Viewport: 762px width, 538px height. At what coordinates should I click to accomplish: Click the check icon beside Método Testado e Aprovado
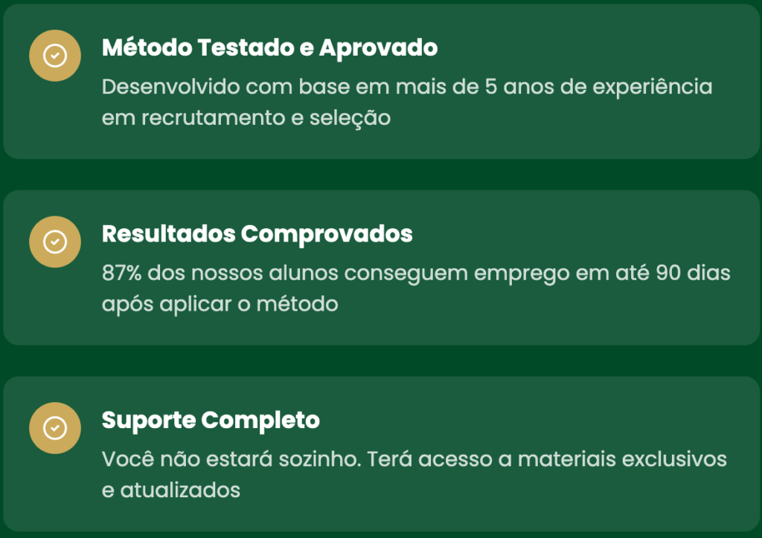54,56
